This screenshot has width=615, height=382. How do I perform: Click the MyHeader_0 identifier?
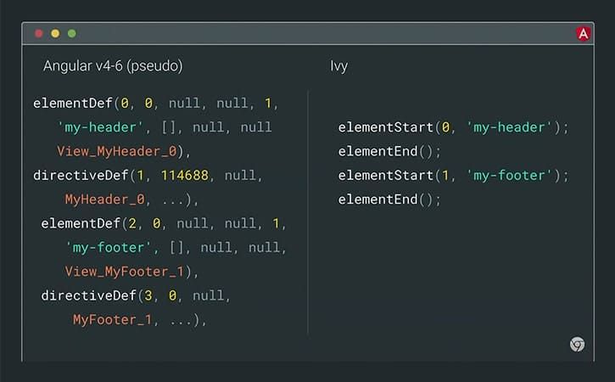point(104,199)
